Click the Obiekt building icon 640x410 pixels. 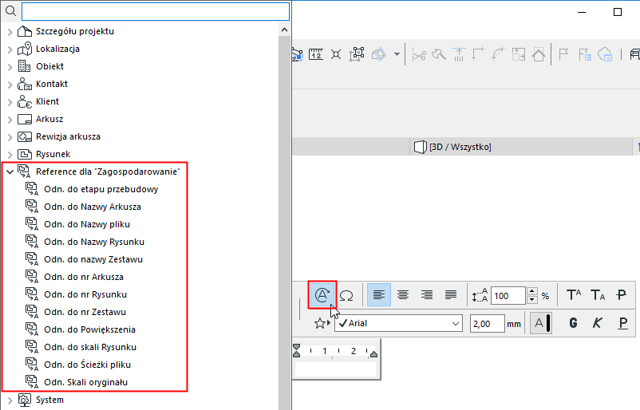25,66
